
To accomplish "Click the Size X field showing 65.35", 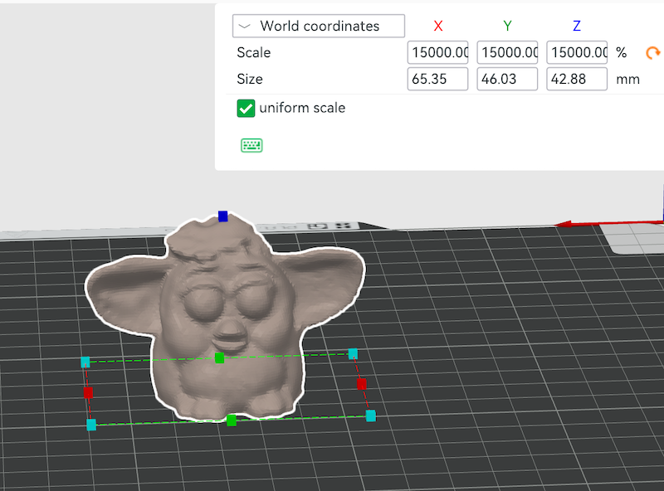I will click(437, 79).
